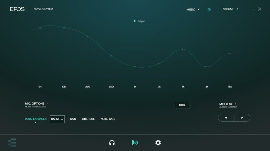Click the 4k equalizer curve point

point(182,49)
